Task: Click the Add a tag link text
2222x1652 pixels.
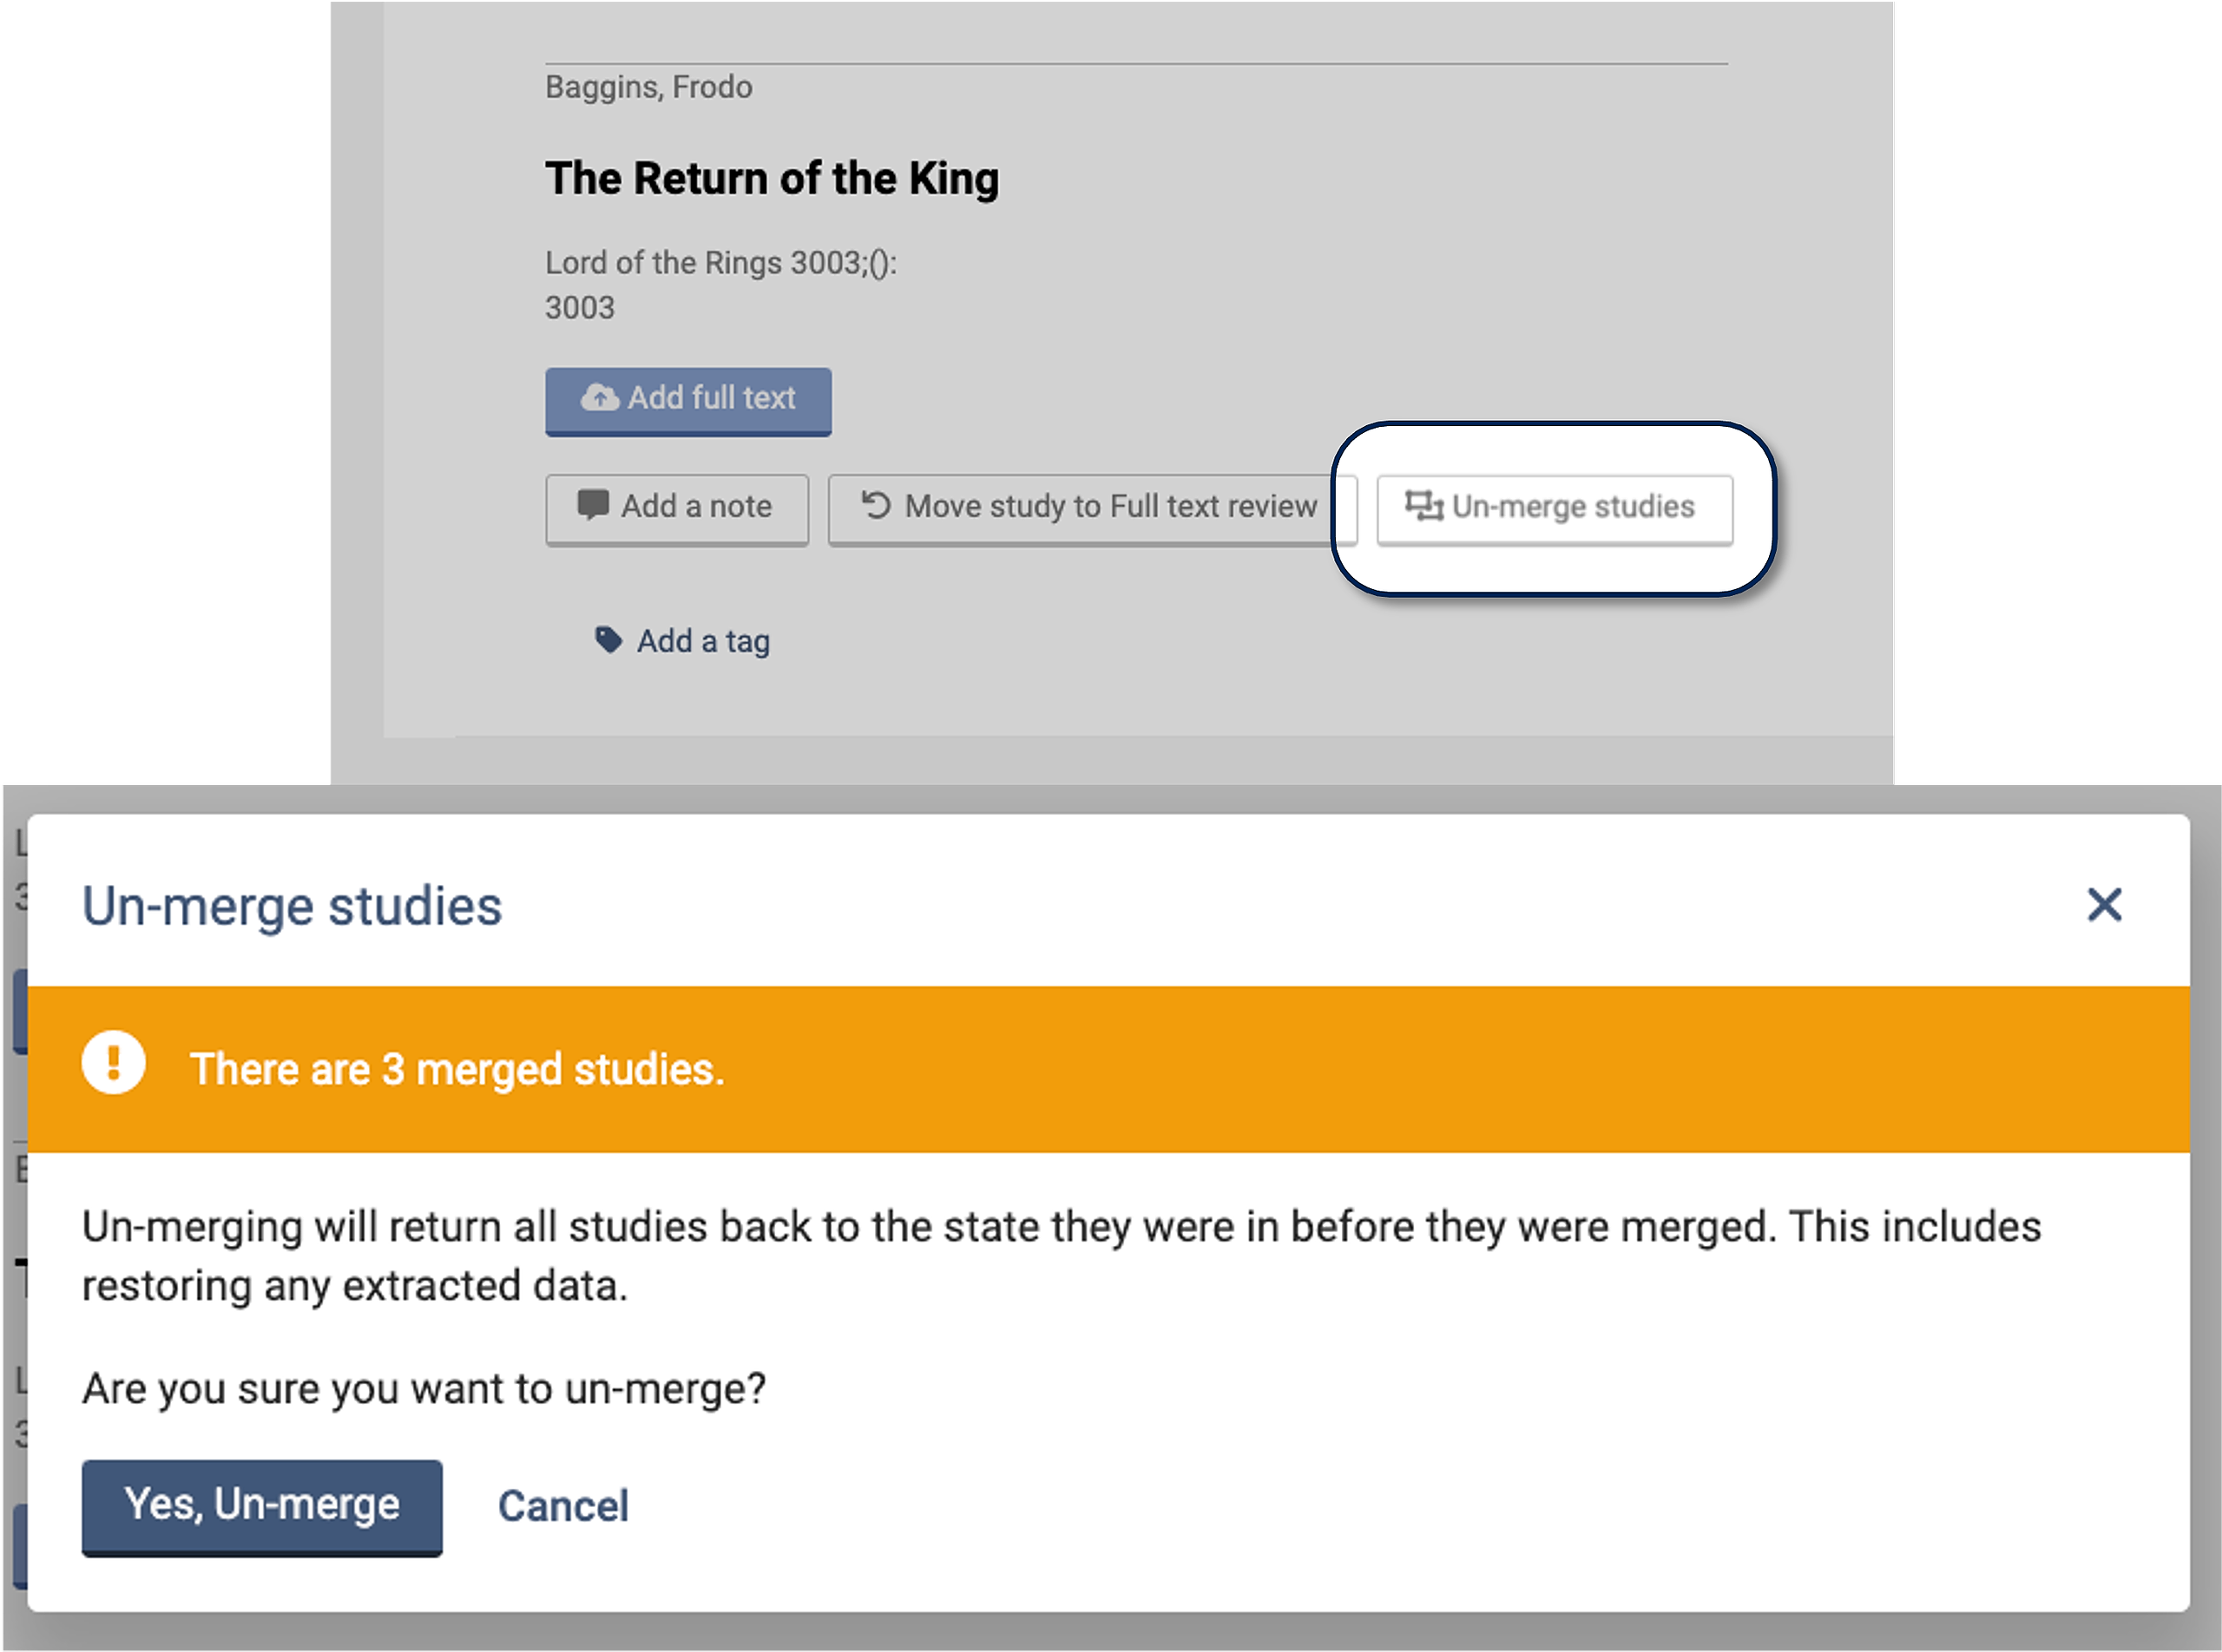Action: pos(703,641)
